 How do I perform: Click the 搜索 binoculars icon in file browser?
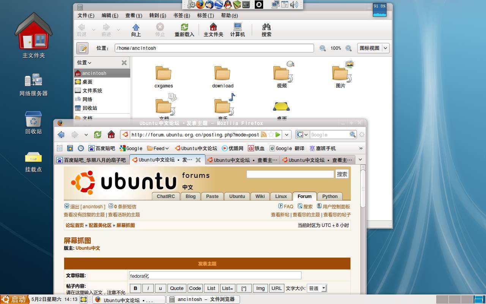click(267, 30)
